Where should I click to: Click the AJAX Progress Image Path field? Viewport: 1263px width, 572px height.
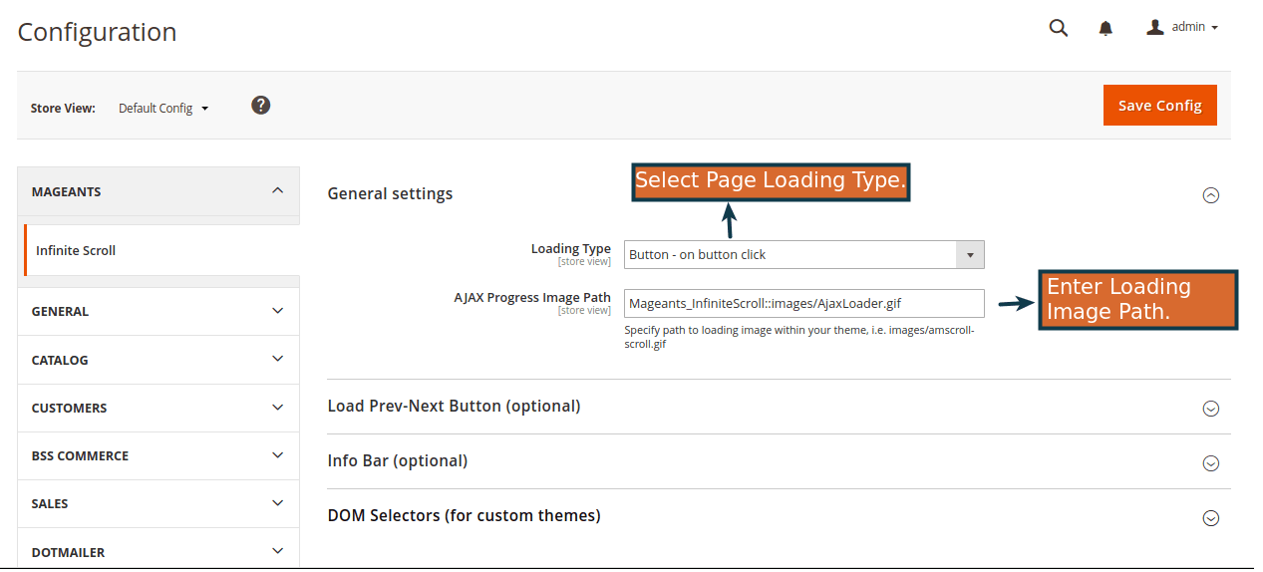click(803, 303)
